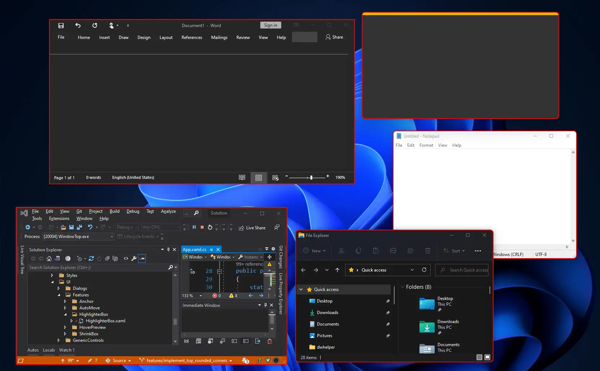Select the cut icon in File Explorer

(x=341, y=251)
